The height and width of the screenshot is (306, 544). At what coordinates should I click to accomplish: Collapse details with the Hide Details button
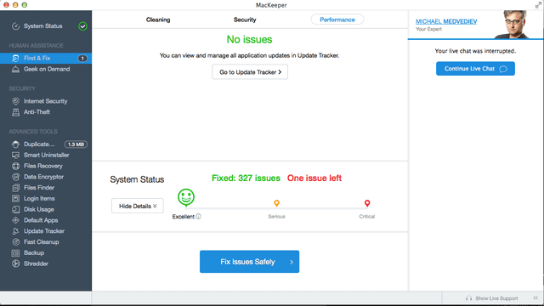point(138,206)
